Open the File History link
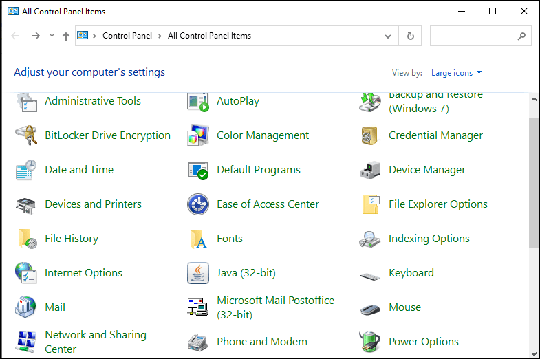Screen dimensions: 540x359 [x=72, y=239]
